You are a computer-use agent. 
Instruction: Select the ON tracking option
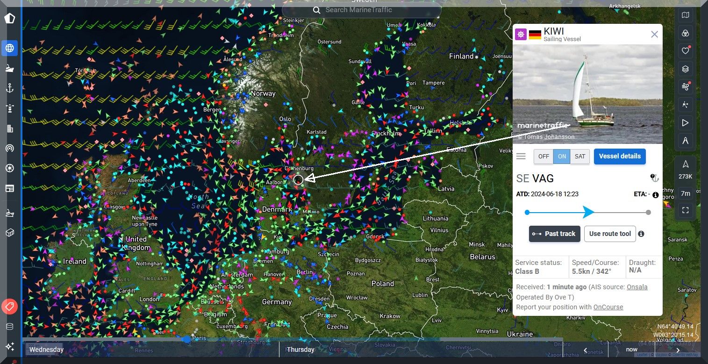pyautogui.click(x=562, y=157)
